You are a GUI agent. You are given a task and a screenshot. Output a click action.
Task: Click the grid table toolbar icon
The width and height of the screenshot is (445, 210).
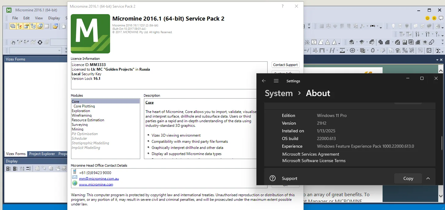coord(47,26)
